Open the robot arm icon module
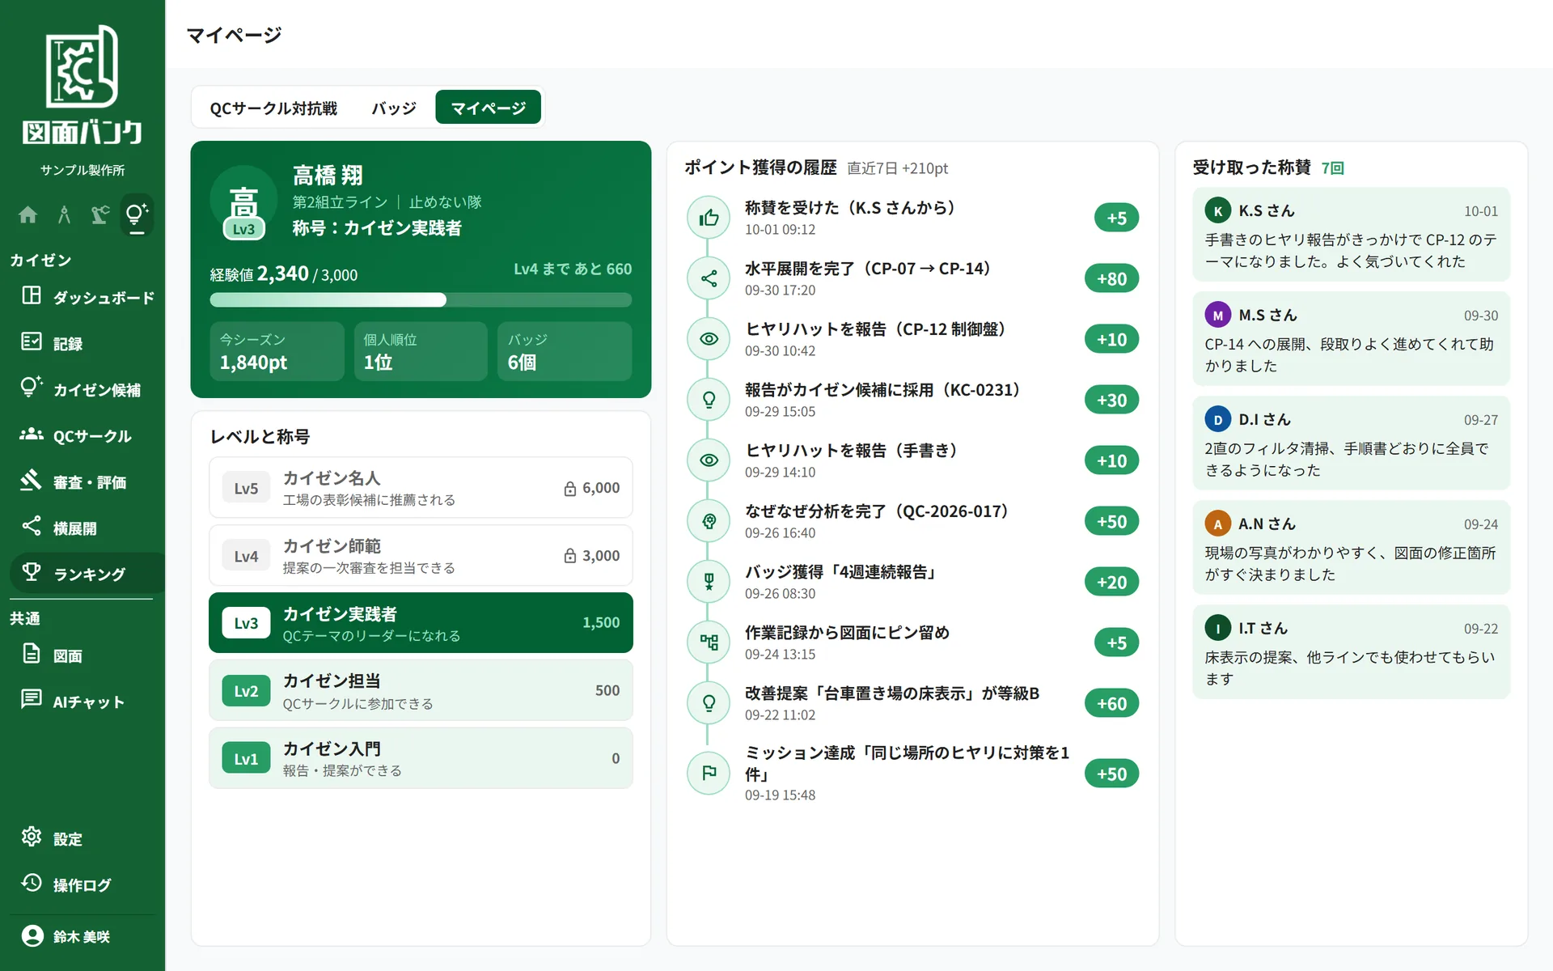The height and width of the screenshot is (971, 1553). click(100, 215)
